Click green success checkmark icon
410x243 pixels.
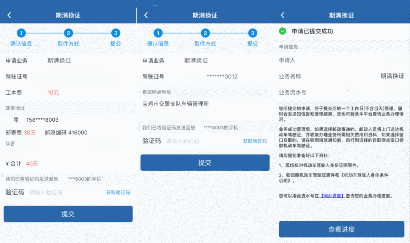pyautogui.click(x=282, y=31)
